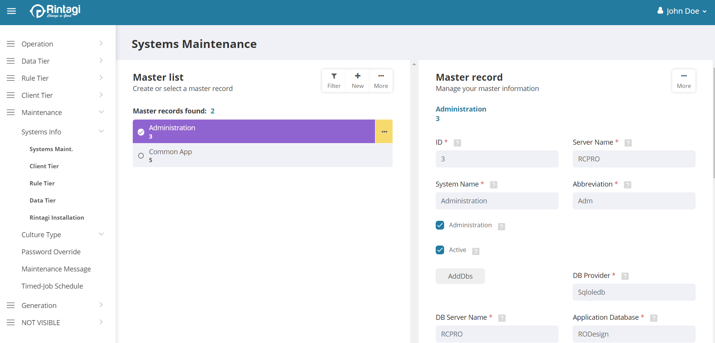Expand the Generation menu chevron

(101, 305)
